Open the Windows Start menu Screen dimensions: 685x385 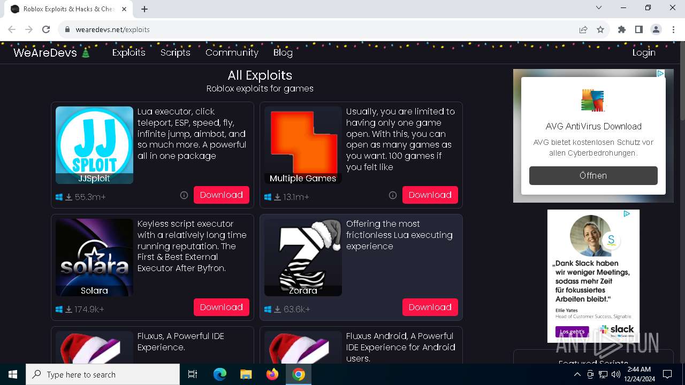13,374
